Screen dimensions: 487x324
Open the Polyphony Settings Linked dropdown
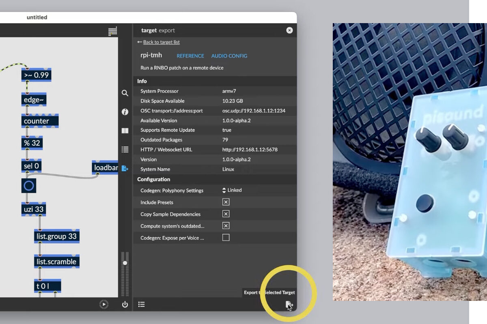click(232, 190)
